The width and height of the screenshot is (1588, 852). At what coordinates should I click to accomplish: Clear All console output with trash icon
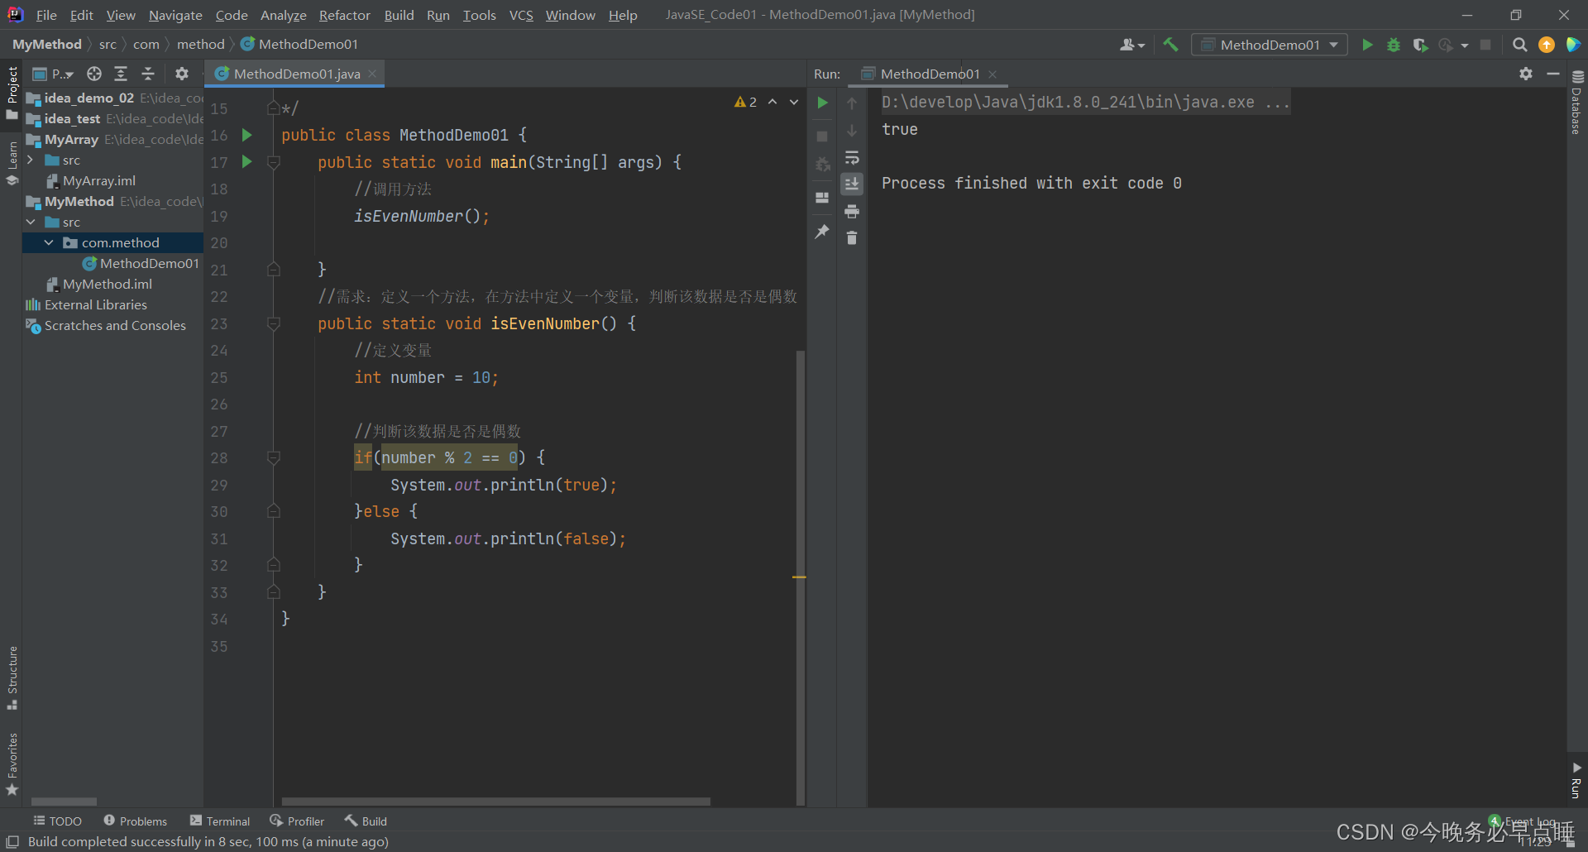coord(852,238)
